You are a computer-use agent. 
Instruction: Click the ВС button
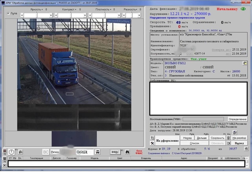tap(46, 152)
